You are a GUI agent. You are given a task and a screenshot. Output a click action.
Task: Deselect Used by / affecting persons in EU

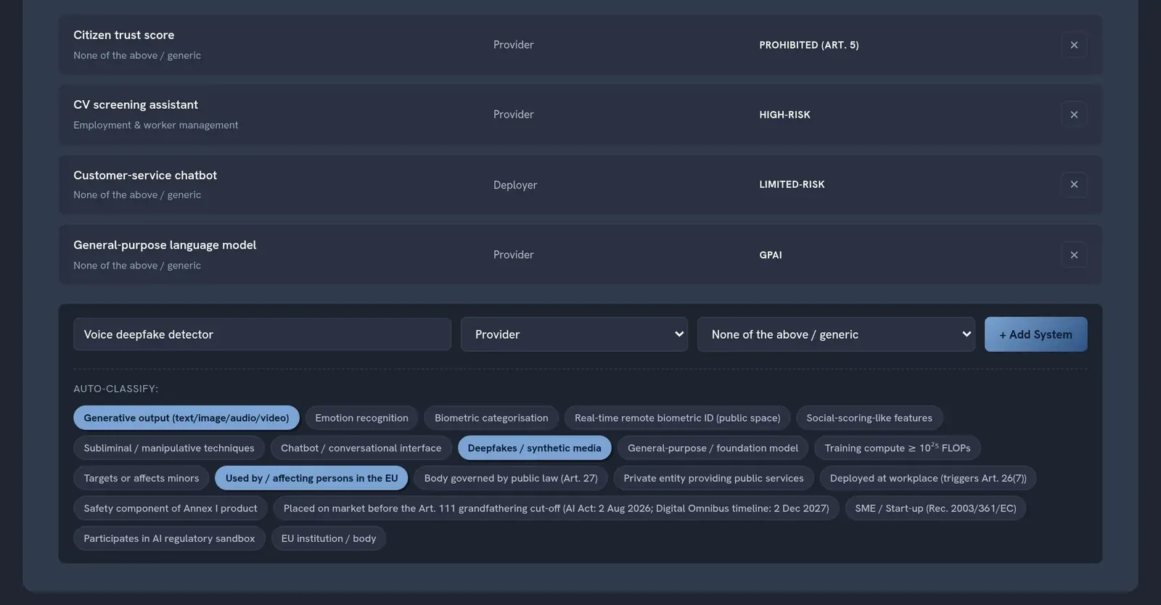pos(311,478)
